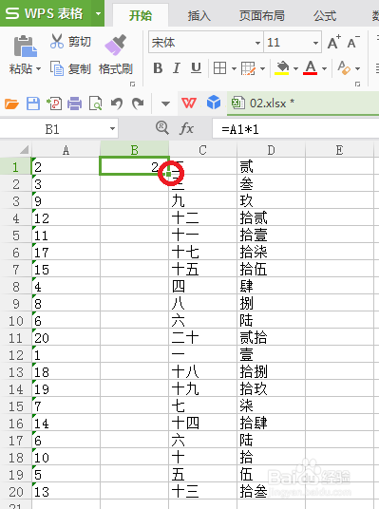Click the export to PDF icon
379x509 pixels.
tap(54, 104)
